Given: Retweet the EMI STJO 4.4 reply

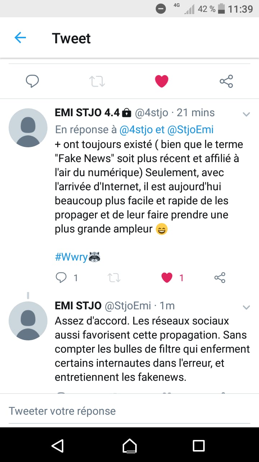Looking at the screenshot, I should tap(114, 278).
